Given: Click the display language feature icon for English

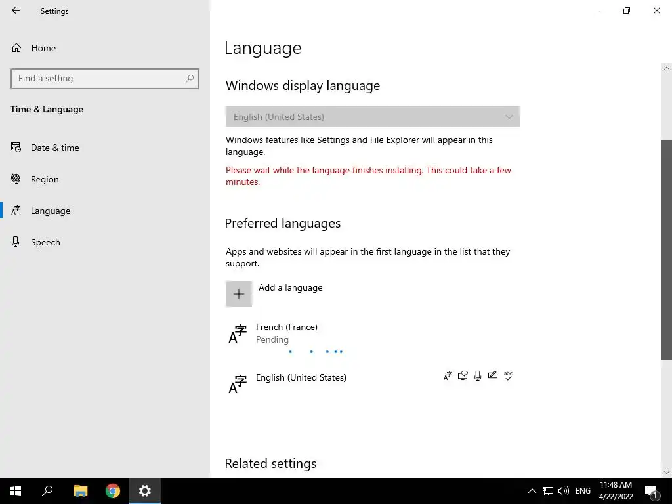Looking at the screenshot, I should point(448,376).
